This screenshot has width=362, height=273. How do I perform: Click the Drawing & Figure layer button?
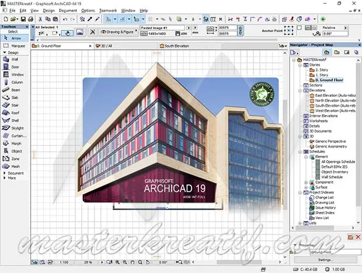119,32
